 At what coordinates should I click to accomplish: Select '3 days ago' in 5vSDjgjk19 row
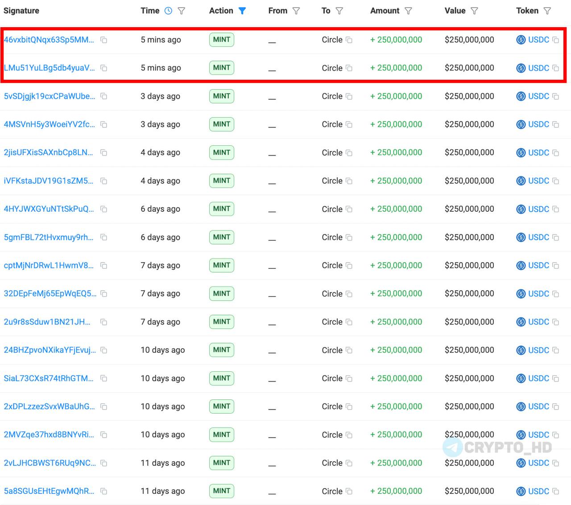click(161, 96)
